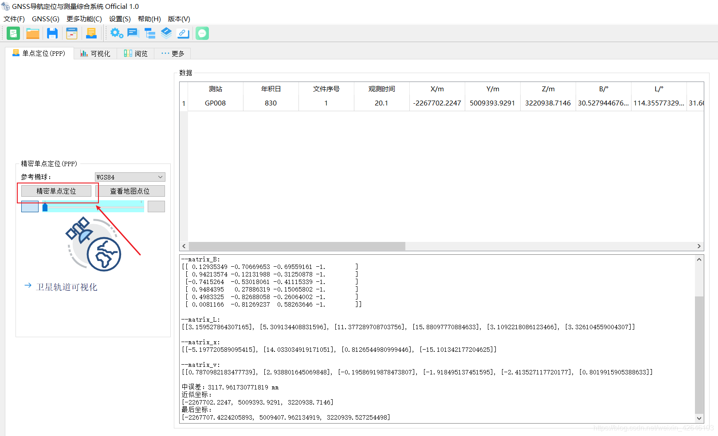Click the Y/m column header
718x436 pixels.
493,89
